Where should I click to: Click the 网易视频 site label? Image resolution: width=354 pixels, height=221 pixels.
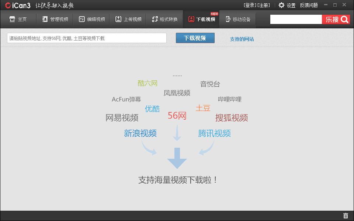tap(122, 117)
